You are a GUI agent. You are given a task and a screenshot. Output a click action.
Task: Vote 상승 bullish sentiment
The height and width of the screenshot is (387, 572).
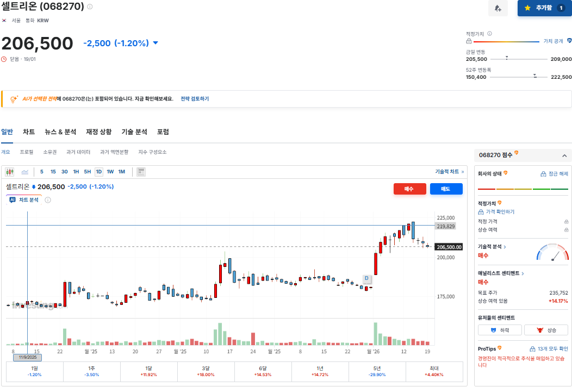(546, 330)
